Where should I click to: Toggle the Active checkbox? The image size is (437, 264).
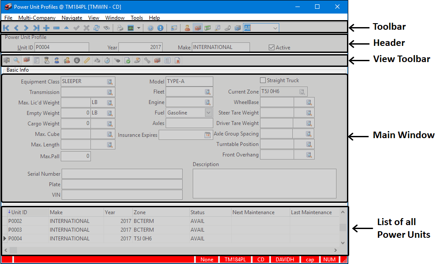[x=271, y=47]
